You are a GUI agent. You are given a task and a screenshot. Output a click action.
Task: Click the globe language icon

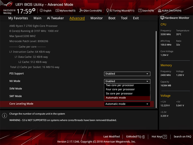click(41, 10)
